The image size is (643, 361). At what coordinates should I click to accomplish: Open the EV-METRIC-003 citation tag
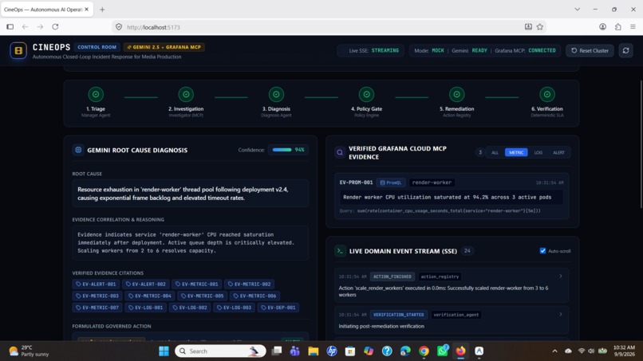click(x=97, y=296)
